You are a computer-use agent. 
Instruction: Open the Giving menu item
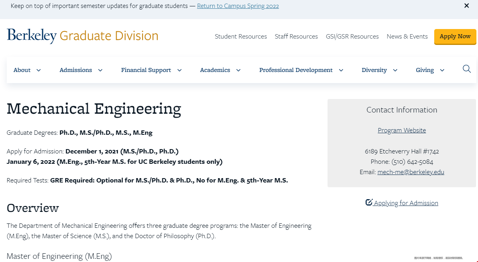tap(425, 70)
